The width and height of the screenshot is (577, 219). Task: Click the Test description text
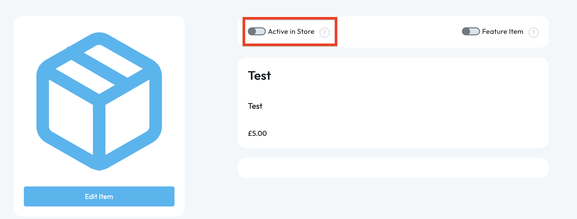[x=255, y=106]
